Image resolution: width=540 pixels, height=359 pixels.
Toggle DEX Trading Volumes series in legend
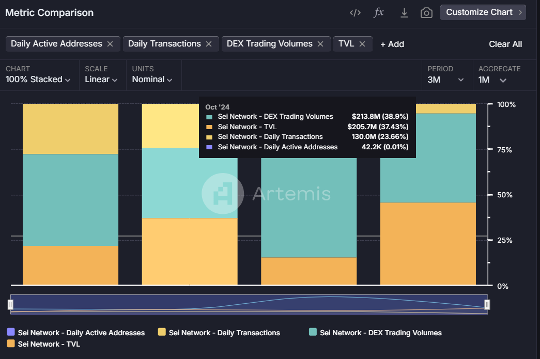tap(375, 333)
